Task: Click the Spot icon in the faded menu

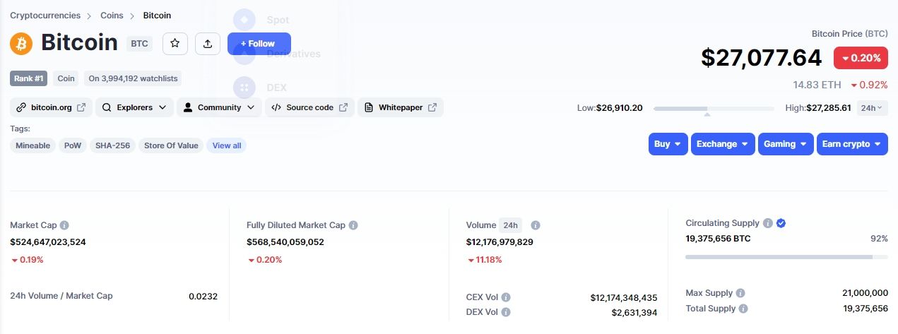Action: tap(244, 20)
